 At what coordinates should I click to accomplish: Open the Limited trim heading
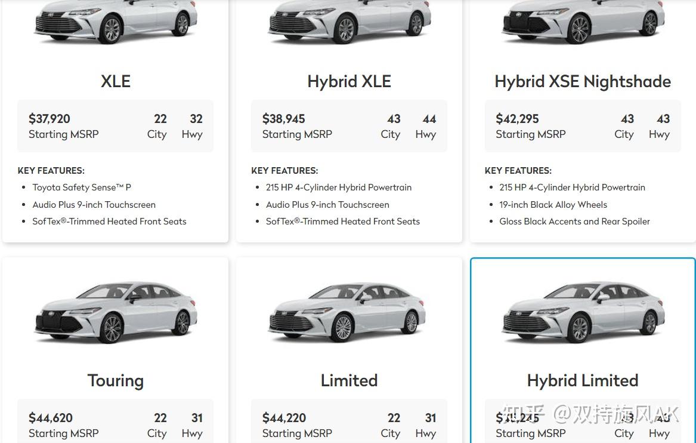point(349,380)
